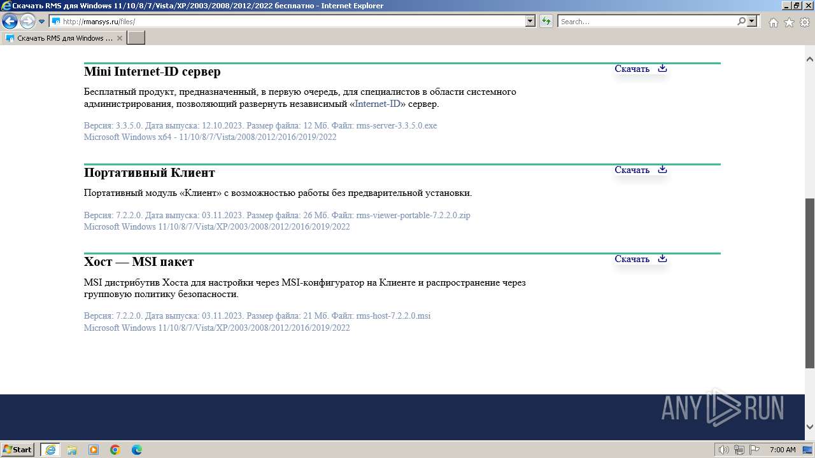Click the address bar URL field
The image size is (815, 458).
287,22
